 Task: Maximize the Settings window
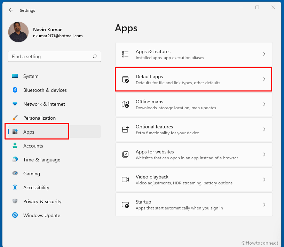tap(257, 7)
